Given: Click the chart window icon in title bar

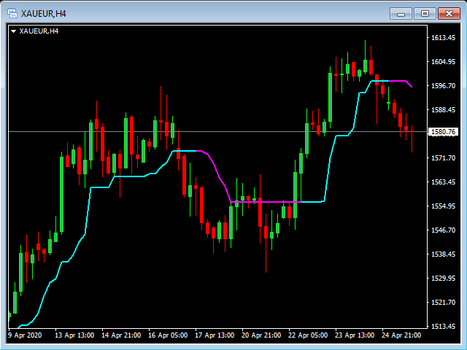Looking at the screenshot, I should 12,13.
